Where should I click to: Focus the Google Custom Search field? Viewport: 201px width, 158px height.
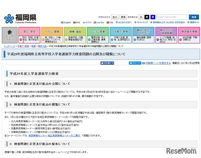tap(172, 17)
